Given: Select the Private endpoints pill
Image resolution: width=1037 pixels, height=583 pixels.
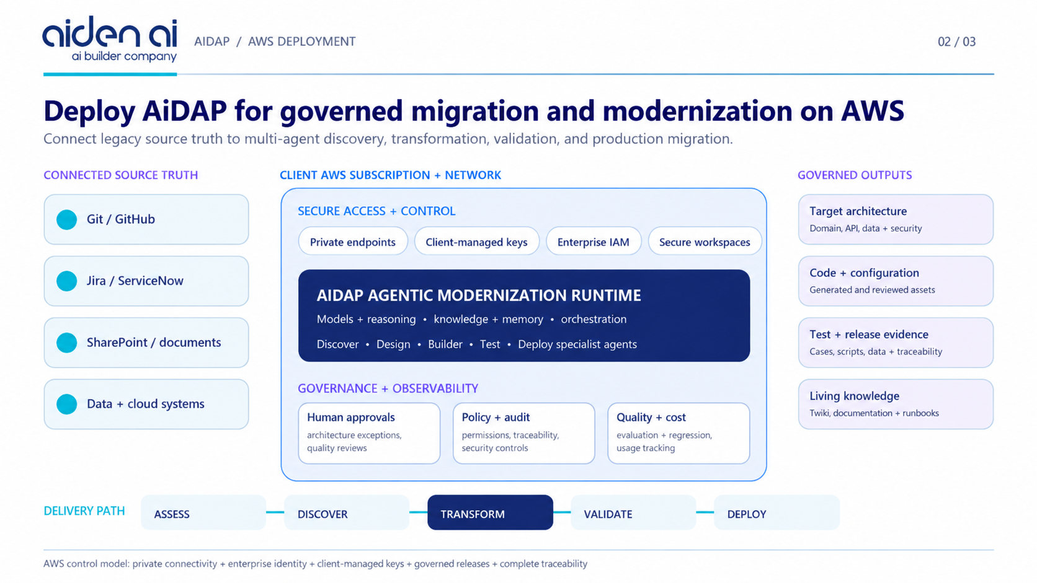Looking at the screenshot, I should point(353,242).
